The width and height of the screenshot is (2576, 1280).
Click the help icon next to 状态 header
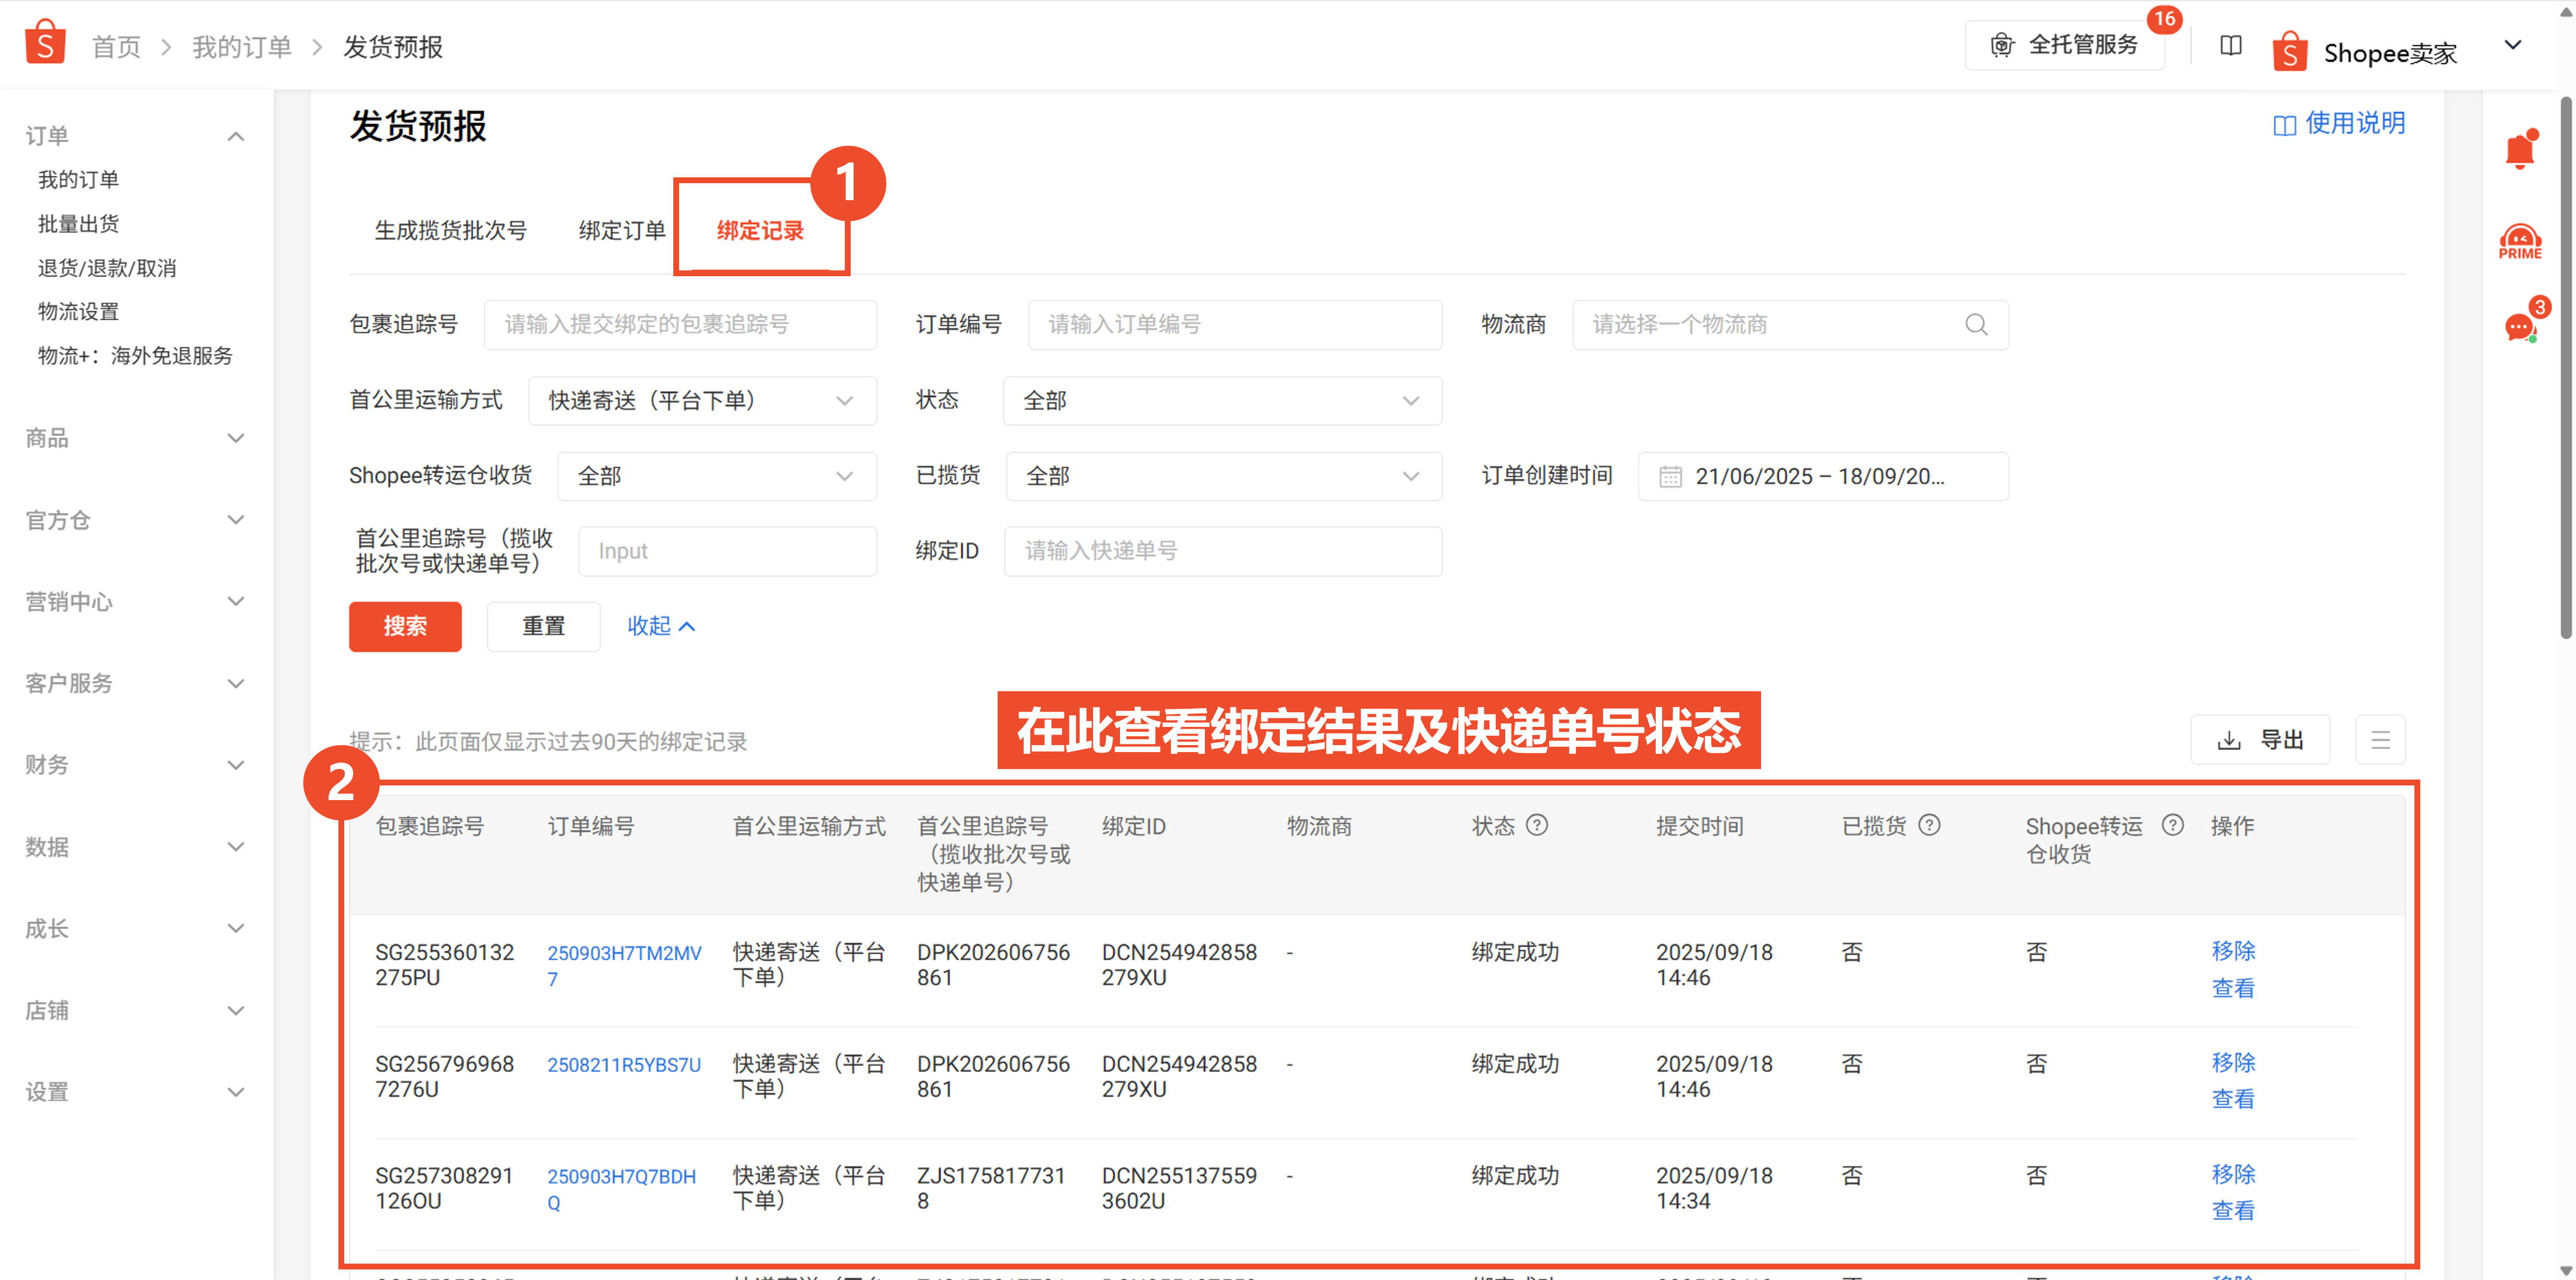(x=1537, y=825)
